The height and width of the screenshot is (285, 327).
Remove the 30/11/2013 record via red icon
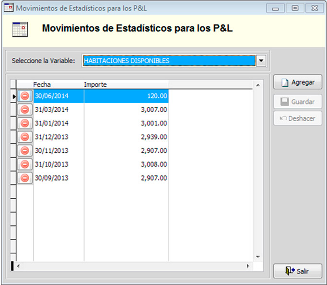(25, 150)
